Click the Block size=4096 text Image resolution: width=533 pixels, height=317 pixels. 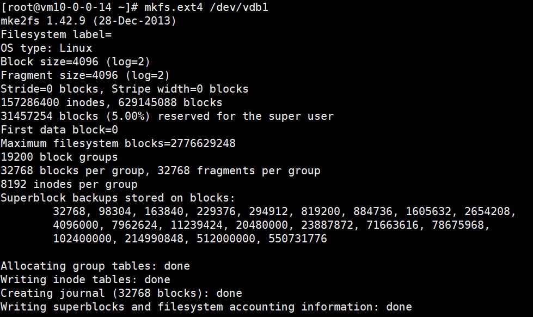(50, 62)
